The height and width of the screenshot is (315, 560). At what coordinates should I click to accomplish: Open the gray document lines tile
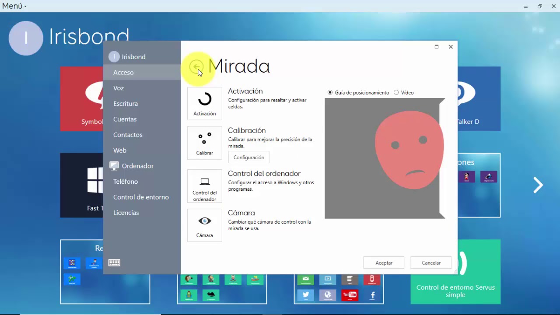350,279
